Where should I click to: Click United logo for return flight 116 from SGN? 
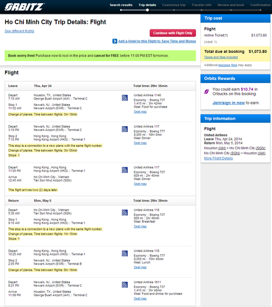(x=125, y=212)
